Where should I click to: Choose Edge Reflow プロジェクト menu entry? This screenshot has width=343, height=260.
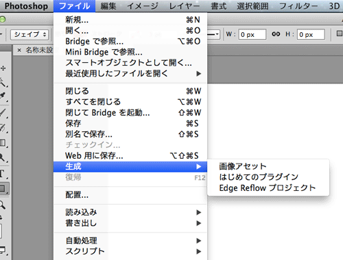(268, 188)
